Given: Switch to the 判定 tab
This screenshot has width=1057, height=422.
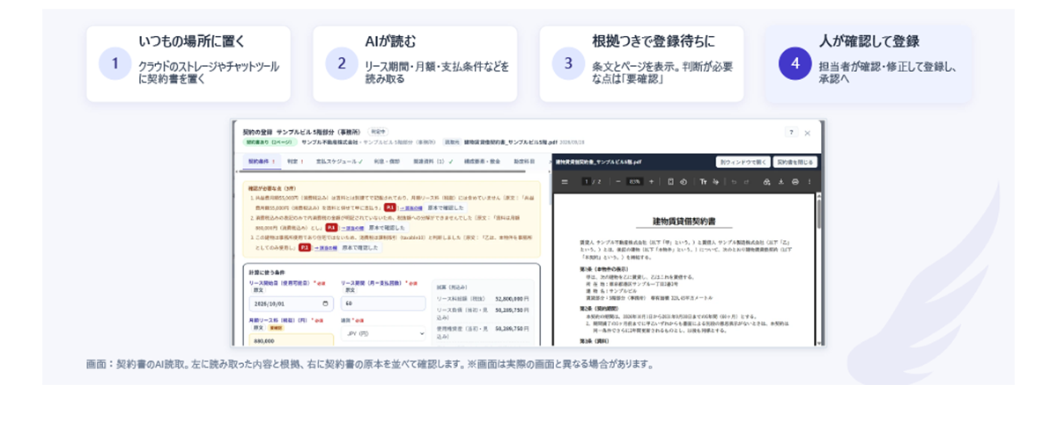Looking at the screenshot, I should click(295, 162).
